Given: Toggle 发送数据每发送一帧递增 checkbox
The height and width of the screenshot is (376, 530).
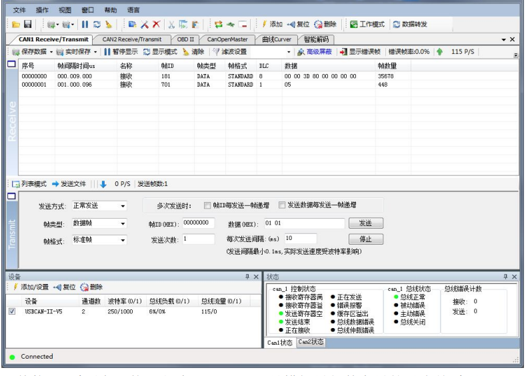Looking at the screenshot, I should click(282, 205).
